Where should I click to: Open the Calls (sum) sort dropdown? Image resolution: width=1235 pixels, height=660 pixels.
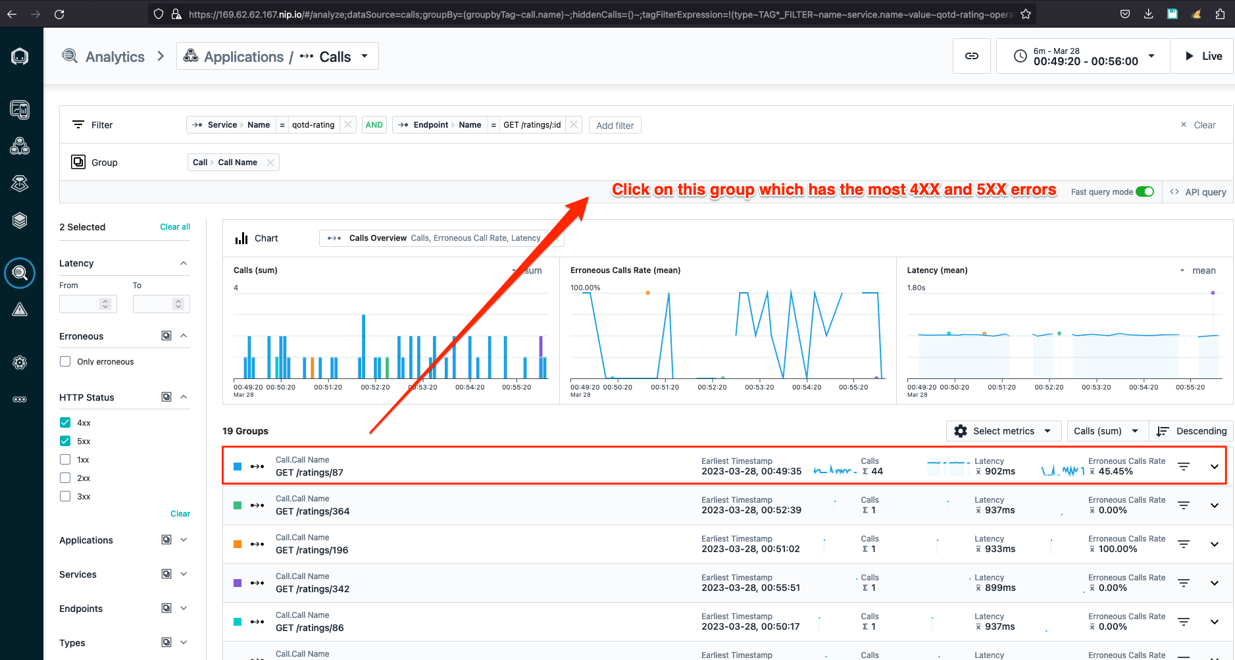pos(1107,431)
